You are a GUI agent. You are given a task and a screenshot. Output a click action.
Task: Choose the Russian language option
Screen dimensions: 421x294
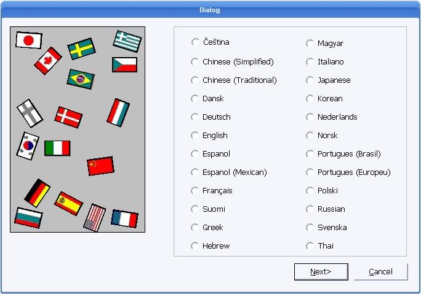(310, 209)
